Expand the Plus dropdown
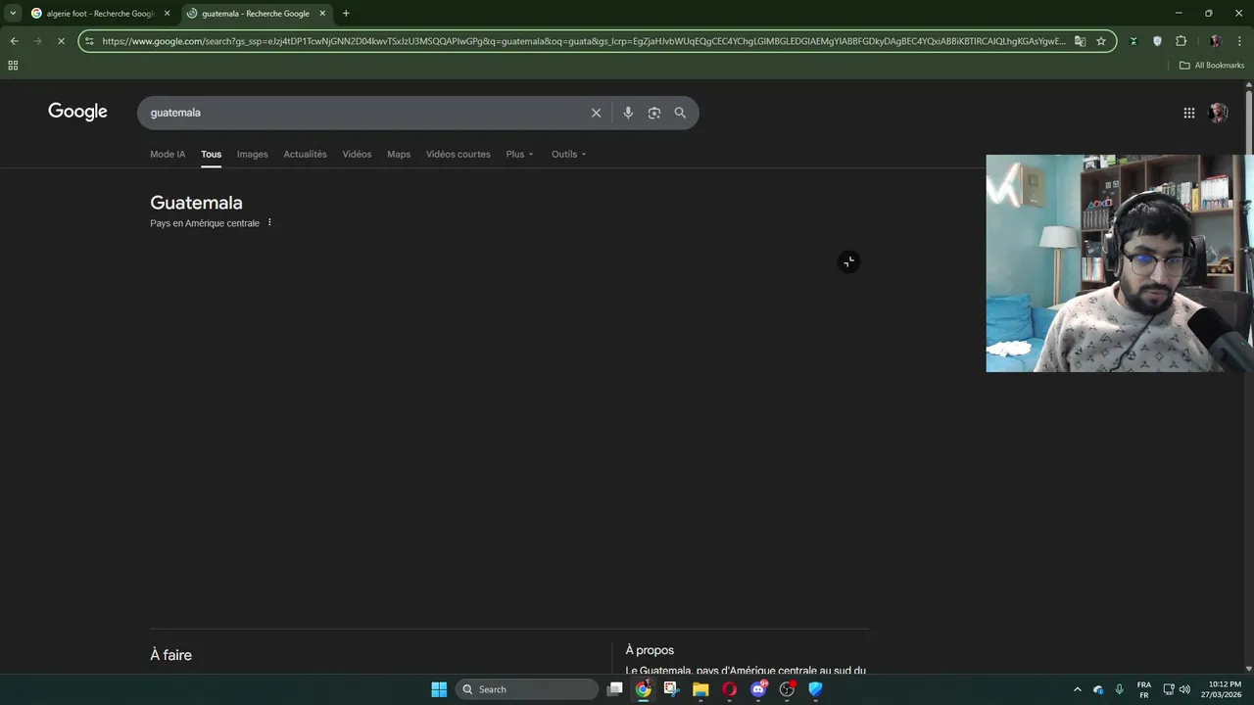 pyautogui.click(x=520, y=154)
